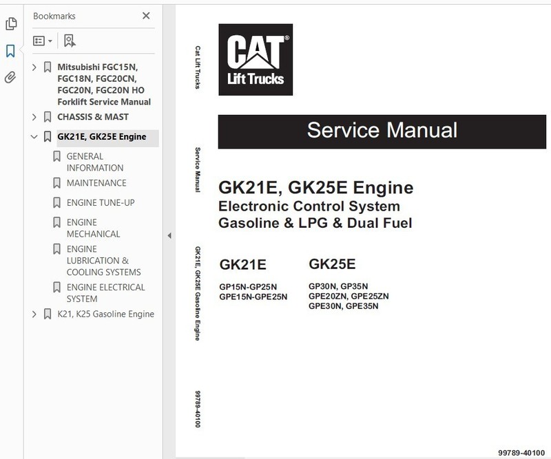Image resolution: width=551 pixels, height=459 pixels.
Task: Click bookmark icon beside ENGINE ELECTRICAL SYSTEM
Action: (x=56, y=287)
